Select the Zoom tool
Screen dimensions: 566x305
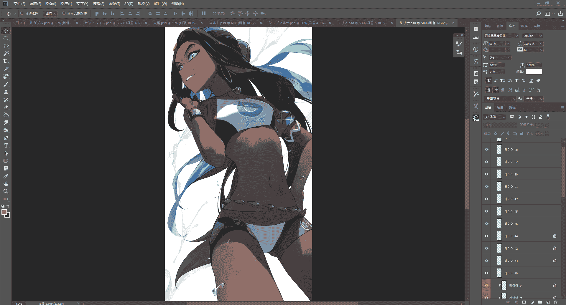(6, 191)
